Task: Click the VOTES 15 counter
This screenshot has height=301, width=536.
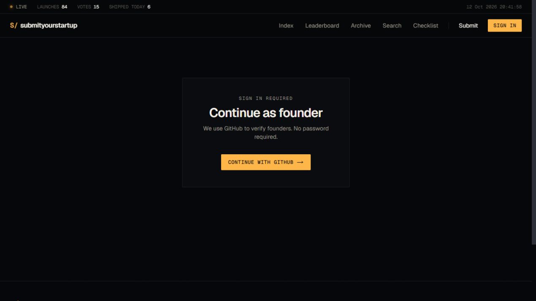Action: tap(88, 7)
